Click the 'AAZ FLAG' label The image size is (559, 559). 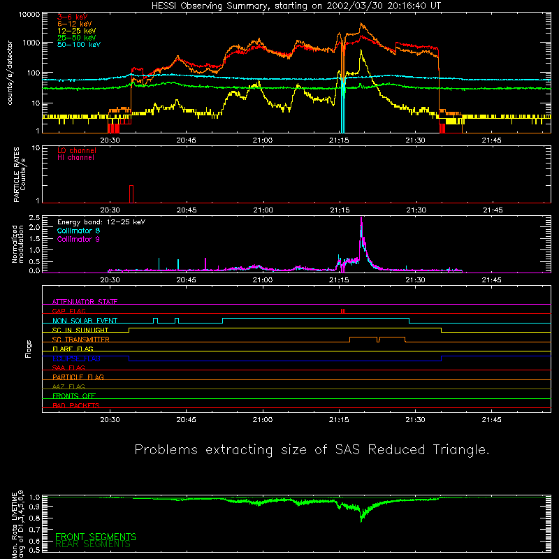(x=68, y=386)
